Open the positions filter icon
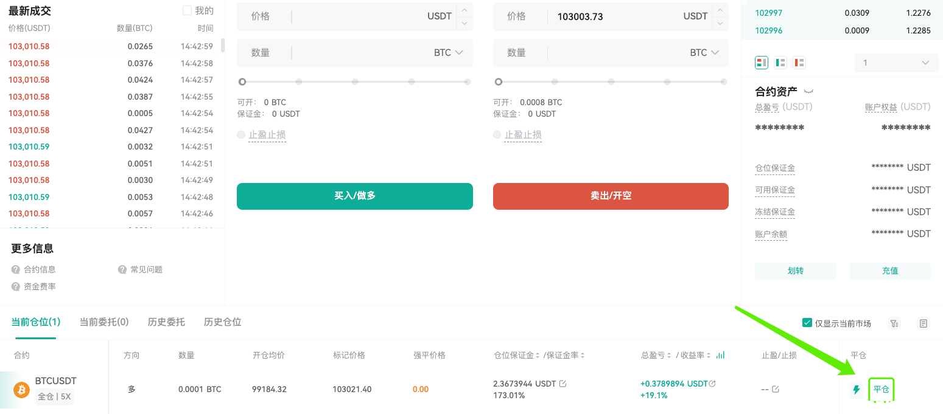 point(894,323)
